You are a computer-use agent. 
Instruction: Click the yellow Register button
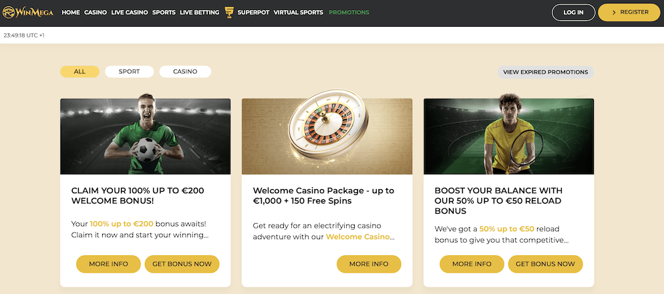tap(628, 12)
